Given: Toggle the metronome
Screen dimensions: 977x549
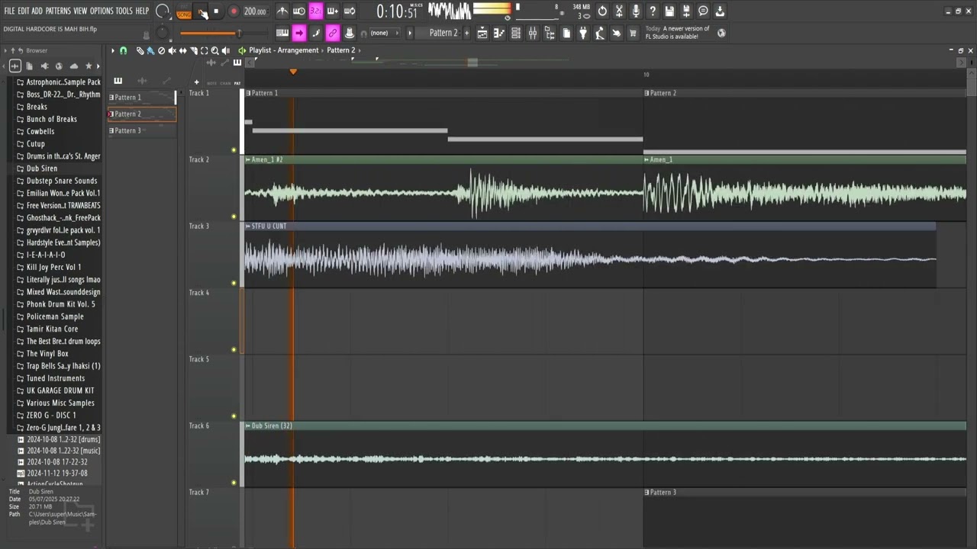Looking at the screenshot, I should pyautogui.click(x=282, y=11).
